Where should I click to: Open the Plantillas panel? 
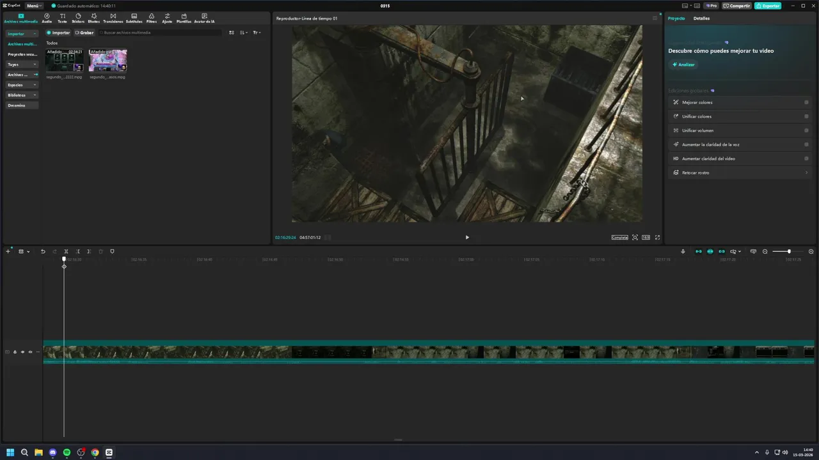tap(184, 18)
